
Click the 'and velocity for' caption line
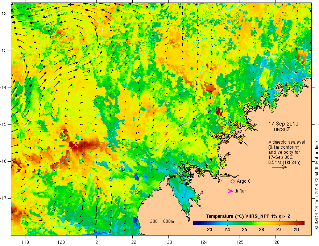284,152
